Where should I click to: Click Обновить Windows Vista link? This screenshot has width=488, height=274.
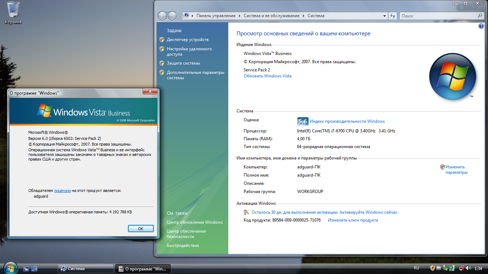[268, 76]
